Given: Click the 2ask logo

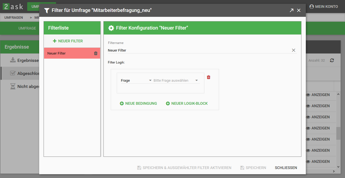Looking at the screenshot, I should 13,6.
